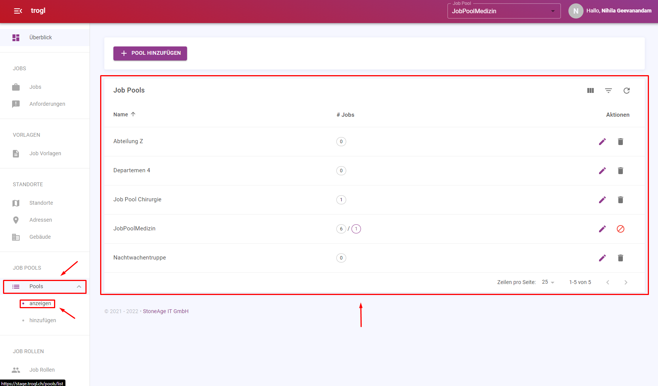Open Adressen in the sidebar
Image resolution: width=658 pixels, height=386 pixels.
point(41,220)
